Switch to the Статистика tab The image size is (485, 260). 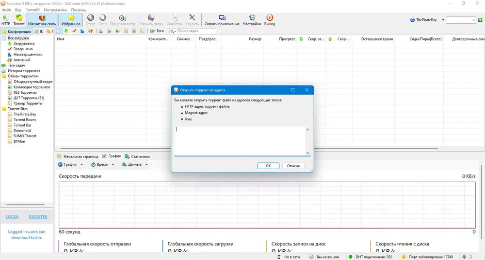click(x=137, y=157)
